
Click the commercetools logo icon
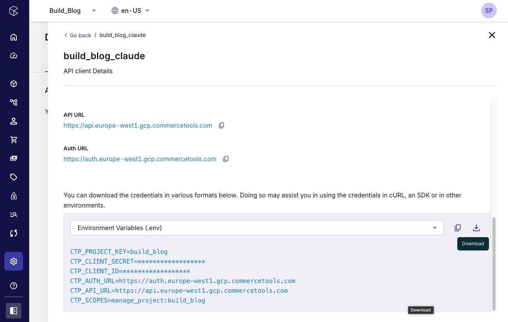coord(14,11)
